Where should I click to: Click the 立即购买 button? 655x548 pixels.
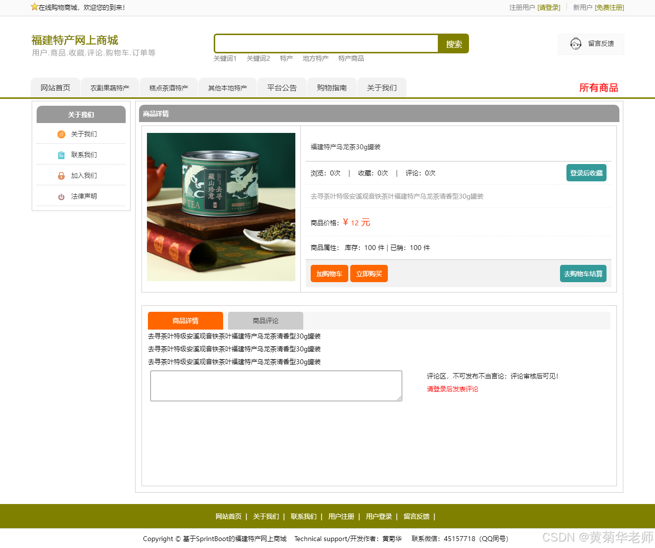coord(369,274)
